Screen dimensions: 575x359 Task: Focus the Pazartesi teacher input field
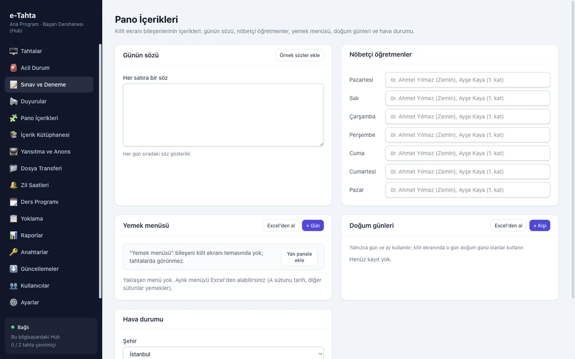[x=468, y=80]
